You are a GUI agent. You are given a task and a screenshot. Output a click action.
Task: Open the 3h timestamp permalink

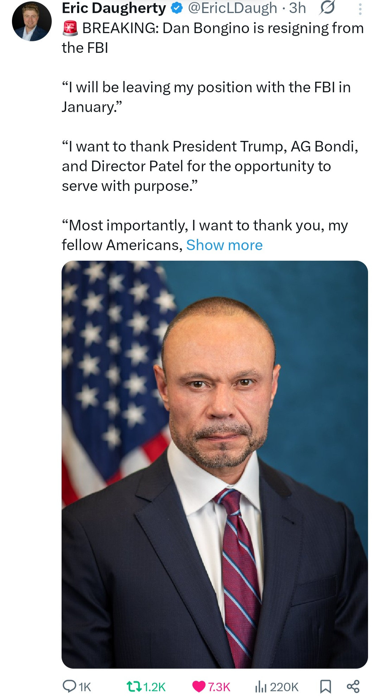(297, 8)
